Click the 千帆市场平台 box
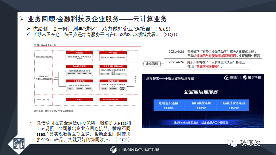 coord(79,85)
